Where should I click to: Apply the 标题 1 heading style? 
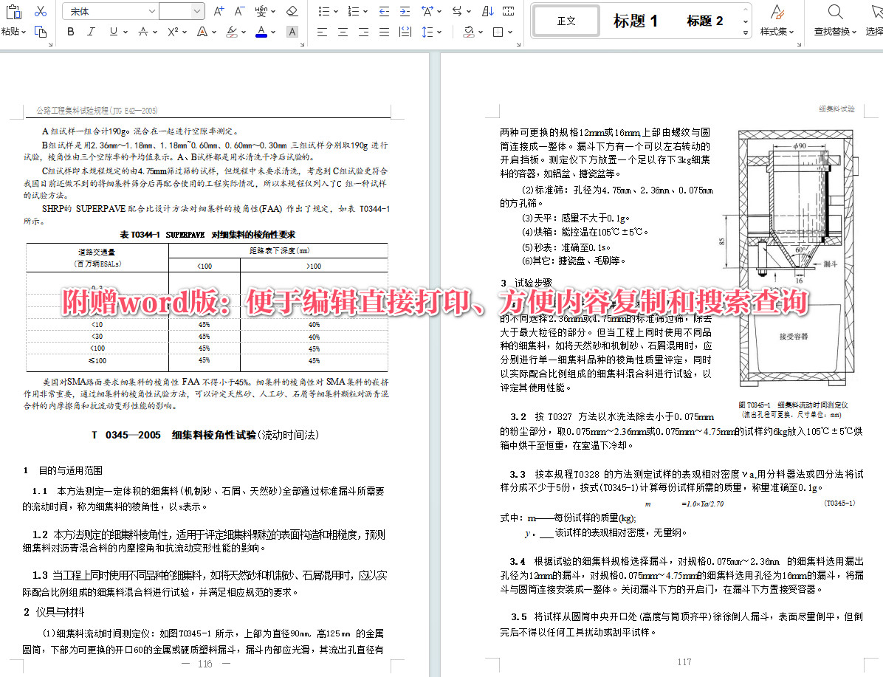point(636,21)
